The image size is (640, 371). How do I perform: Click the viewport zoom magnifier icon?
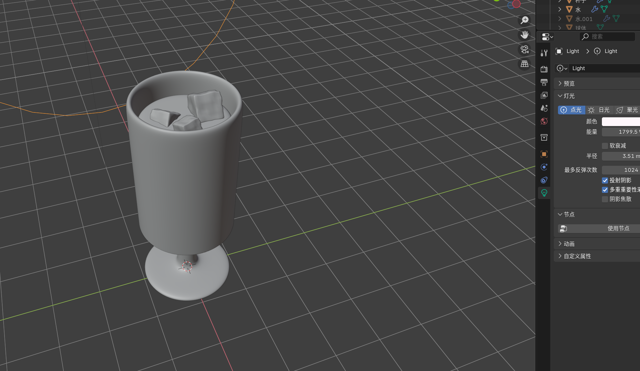525,20
